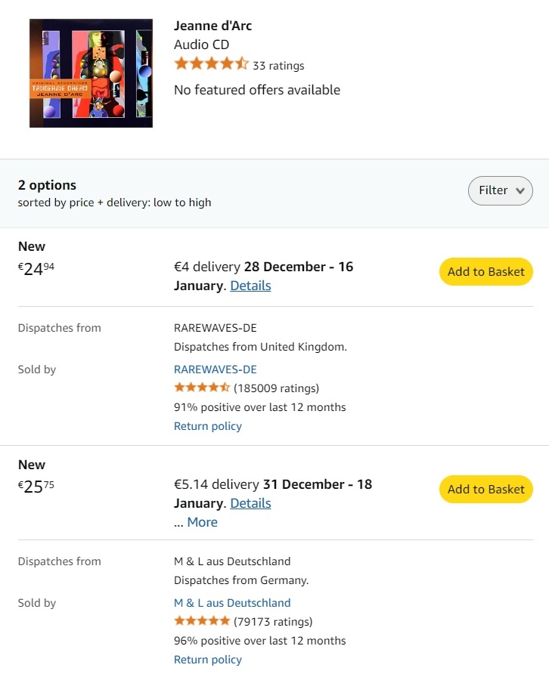Click the €24.94 price
Image resolution: width=549 pixels, height=677 pixels.
36,269
